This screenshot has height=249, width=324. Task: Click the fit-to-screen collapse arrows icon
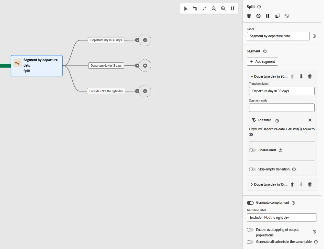pyautogui.click(x=204, y=8)
